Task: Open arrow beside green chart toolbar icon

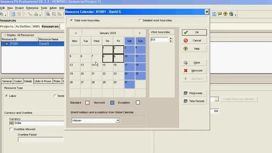Action: click(40, 15)
